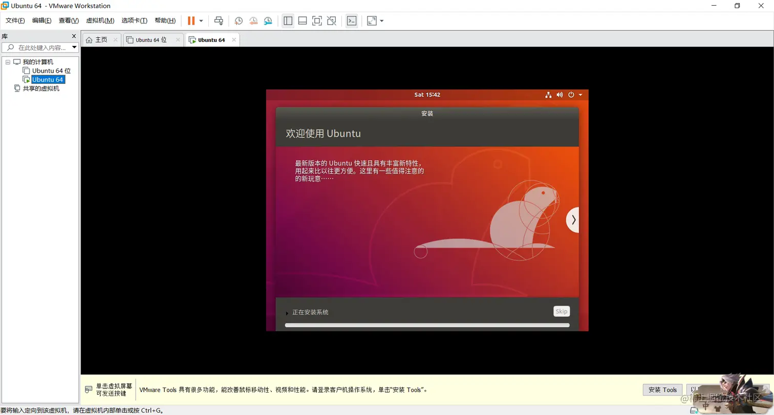Send Ctrl+Alt+Del to the virtual machine

[219, 20]
